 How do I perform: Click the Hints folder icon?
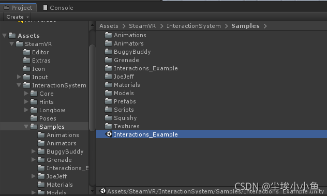click(x=34, y=101)
